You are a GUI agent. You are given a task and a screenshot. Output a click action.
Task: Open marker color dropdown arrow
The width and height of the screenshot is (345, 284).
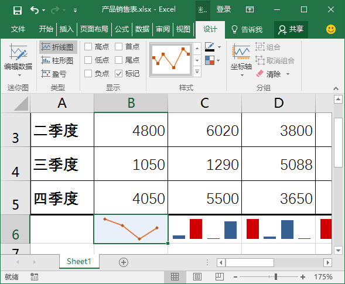218,60
